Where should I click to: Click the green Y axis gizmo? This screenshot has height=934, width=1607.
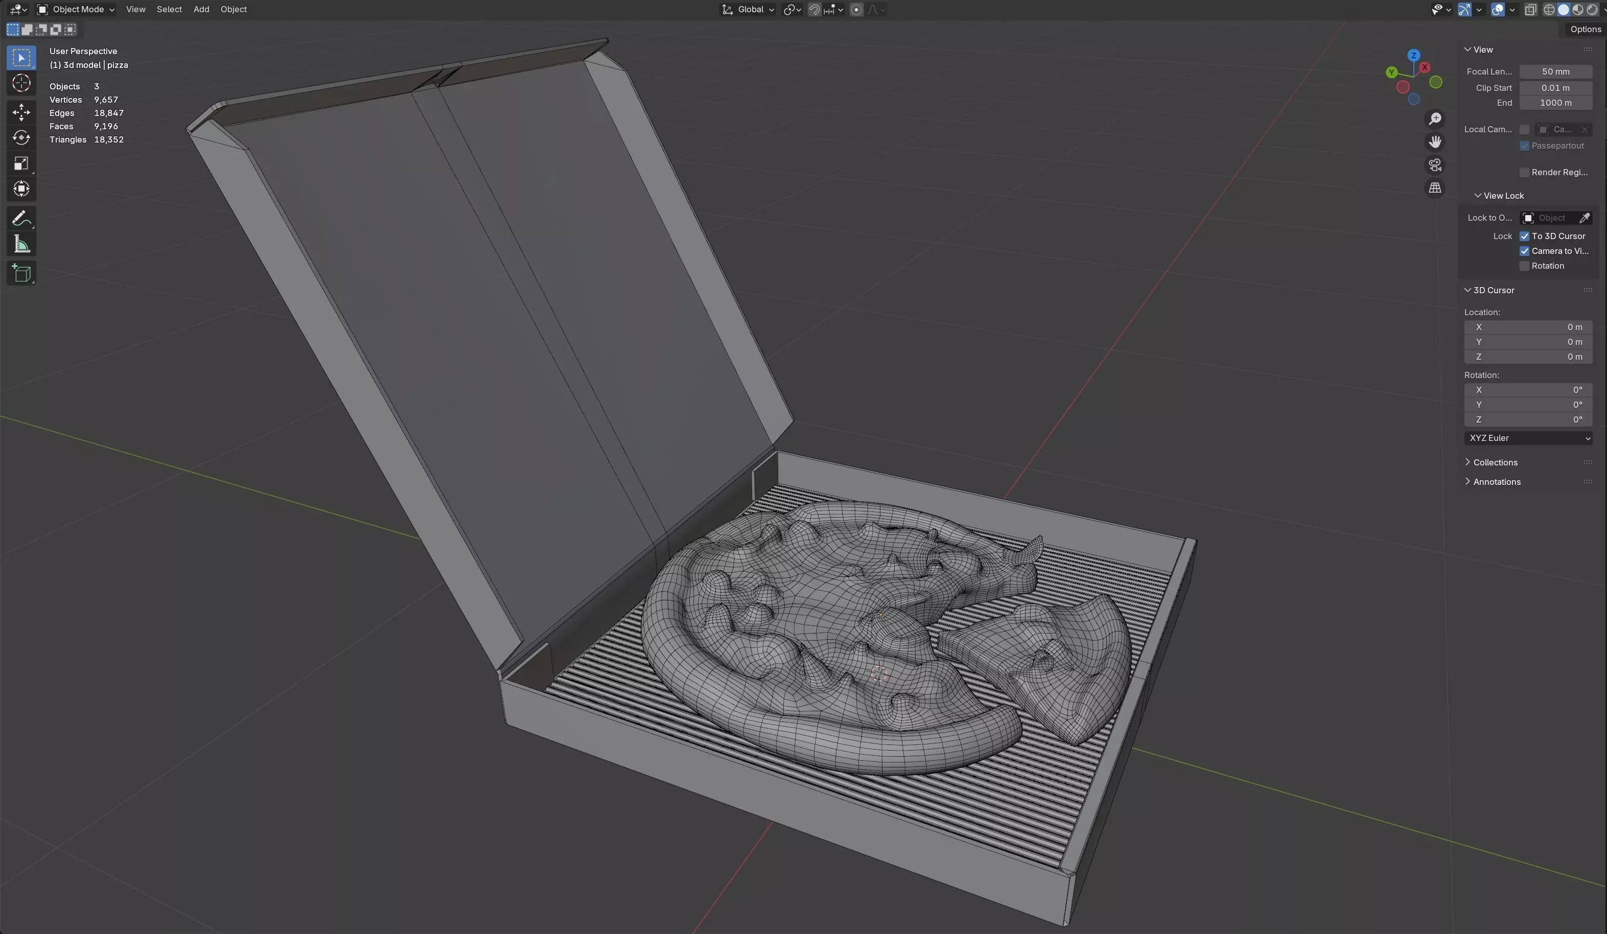[1391, 72]
